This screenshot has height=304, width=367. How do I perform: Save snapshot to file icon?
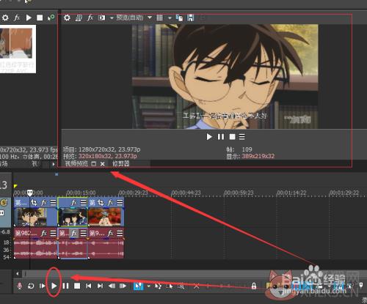[x=190, y=18]
